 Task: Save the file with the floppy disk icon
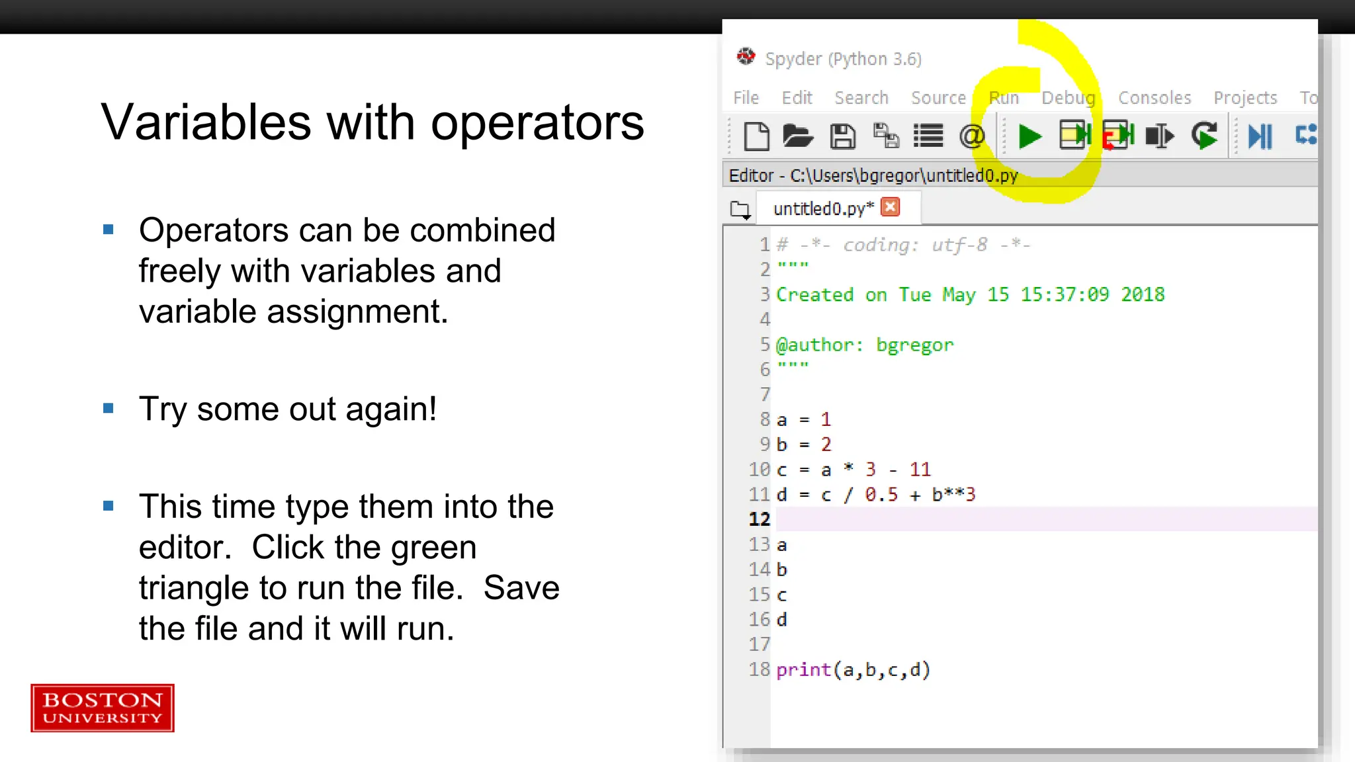point(842,136)
